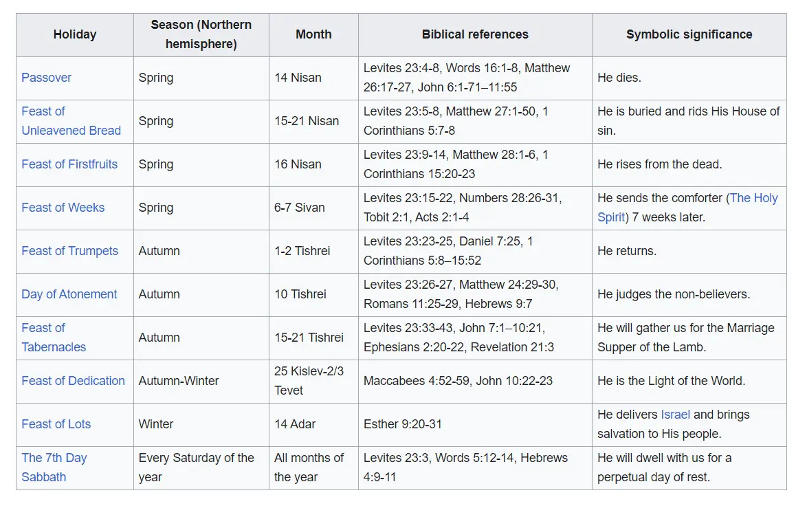The height and width of the screenshot is (506, 807).
Task: Follow the Feast of Tabernacles link
Action: [x=54, y=337]
